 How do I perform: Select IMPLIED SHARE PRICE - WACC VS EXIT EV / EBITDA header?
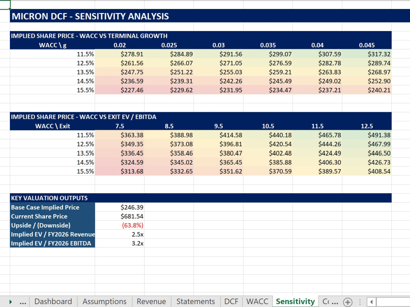tap(201, 117)
